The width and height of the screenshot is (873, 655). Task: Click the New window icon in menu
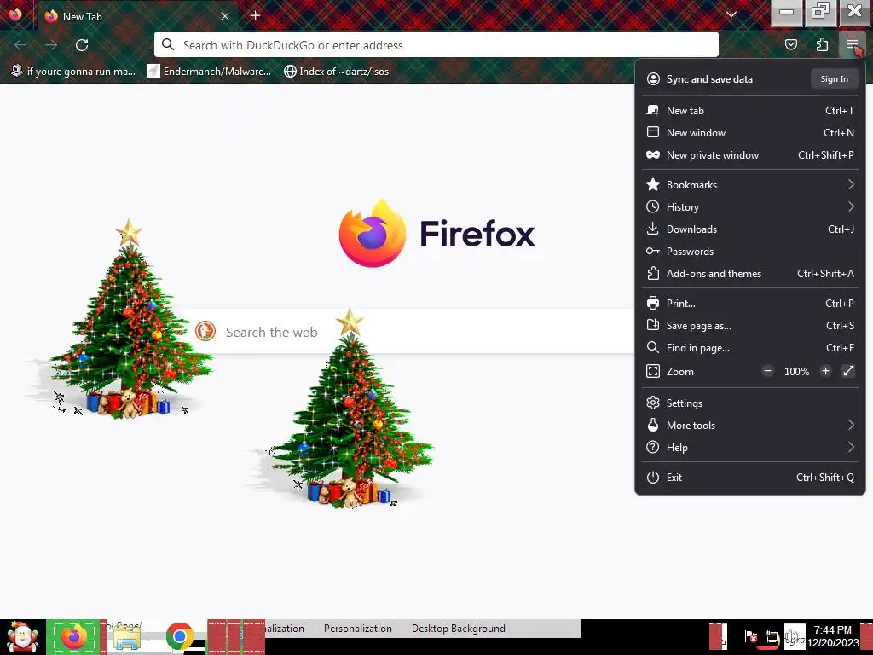(x=653, y=132)
